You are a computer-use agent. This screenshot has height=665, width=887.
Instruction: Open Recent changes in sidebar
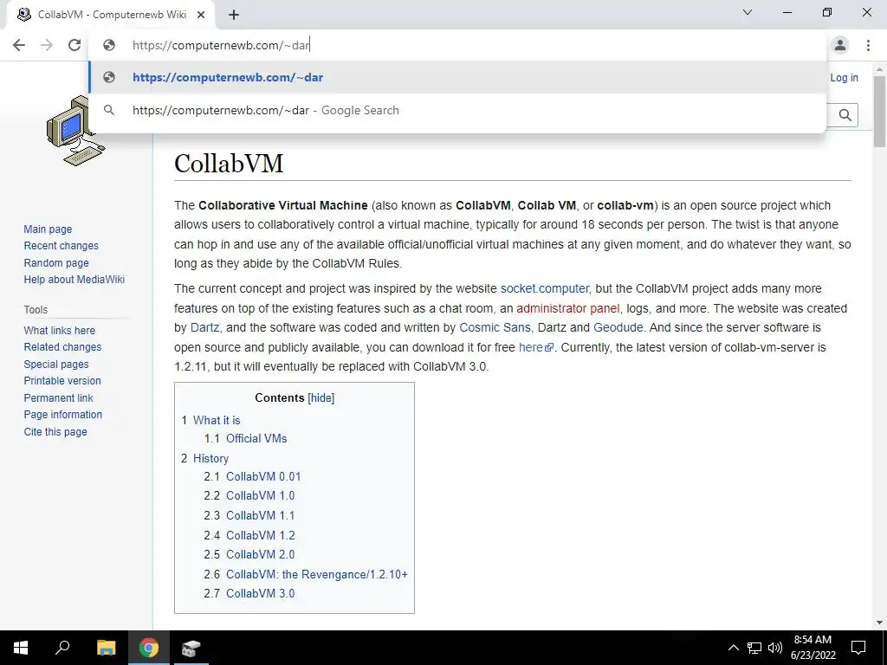(x=62, y=246)
